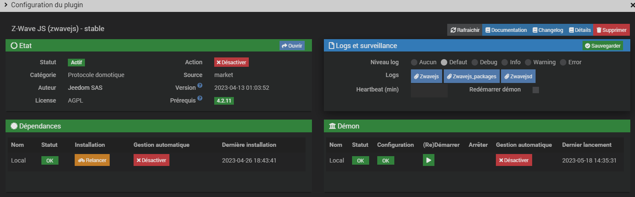Toggle the Redémarrer démon checkbox

click(536, 90)
